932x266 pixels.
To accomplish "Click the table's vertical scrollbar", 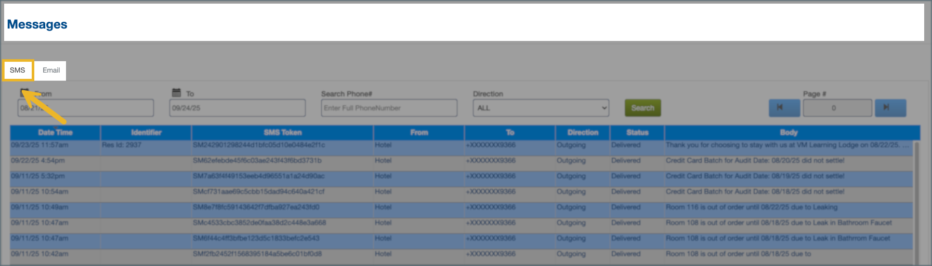I will tap(917, 202).
